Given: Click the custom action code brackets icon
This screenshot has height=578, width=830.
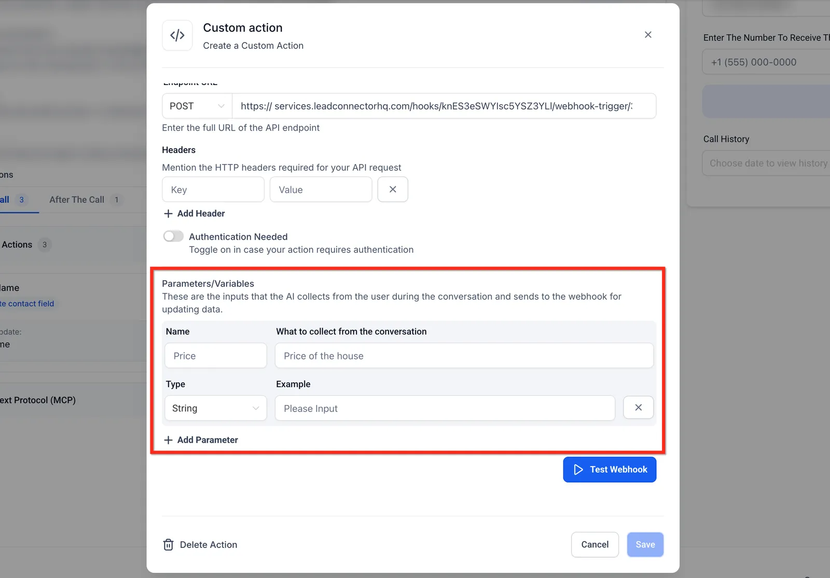Looking at the screenshot, I should coord(177,35).
